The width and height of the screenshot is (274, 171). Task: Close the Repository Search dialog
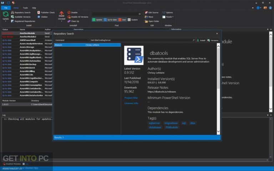pos(217,33)
